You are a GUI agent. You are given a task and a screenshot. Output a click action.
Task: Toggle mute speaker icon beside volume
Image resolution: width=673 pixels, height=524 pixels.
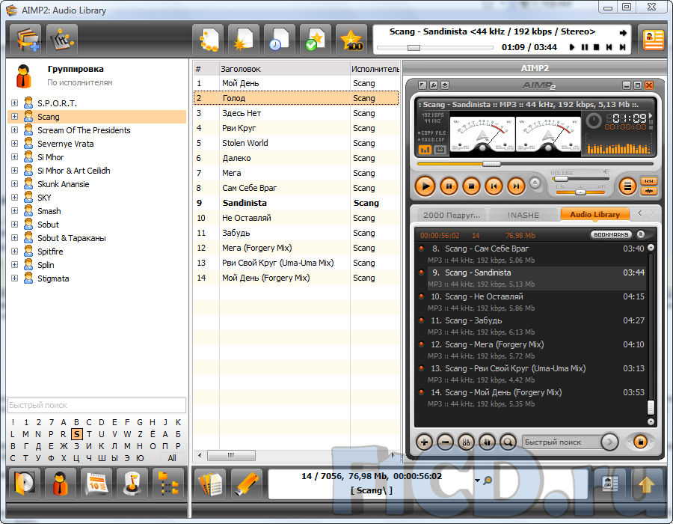coord(606,172)
